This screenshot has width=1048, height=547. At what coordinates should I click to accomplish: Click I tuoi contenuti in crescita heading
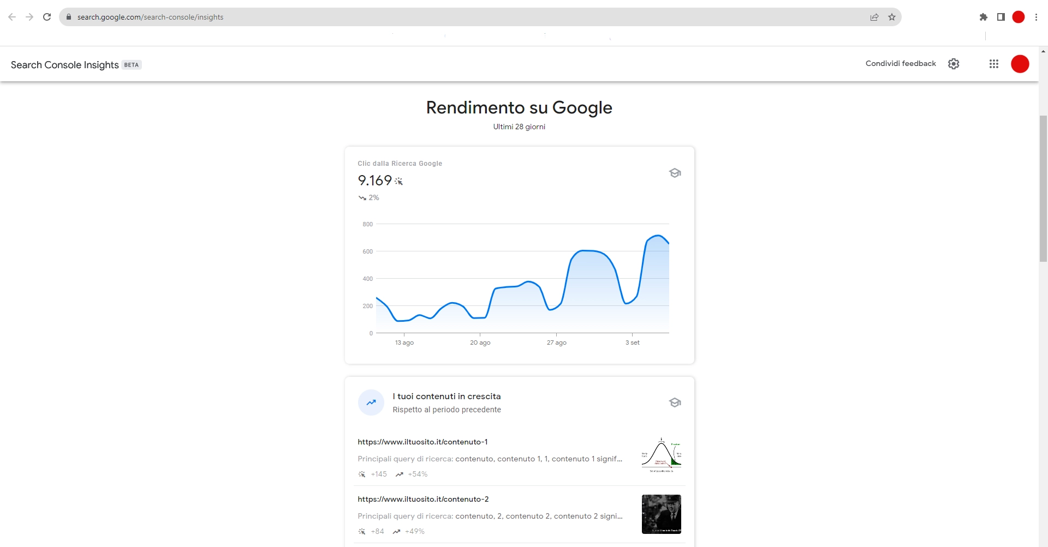446,396
